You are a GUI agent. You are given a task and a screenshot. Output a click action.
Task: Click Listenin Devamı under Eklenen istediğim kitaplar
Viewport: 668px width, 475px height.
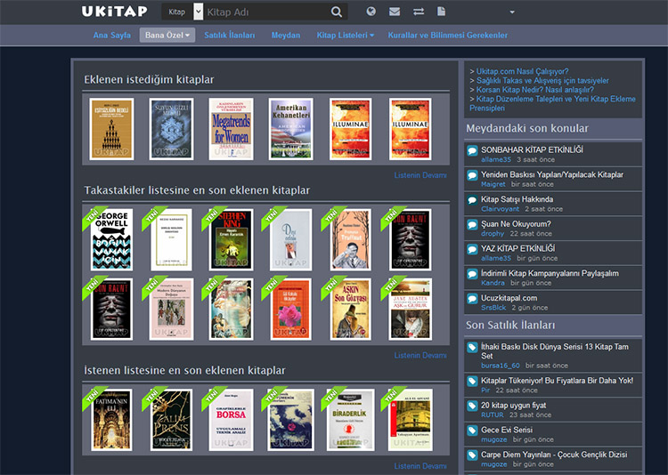420,175
